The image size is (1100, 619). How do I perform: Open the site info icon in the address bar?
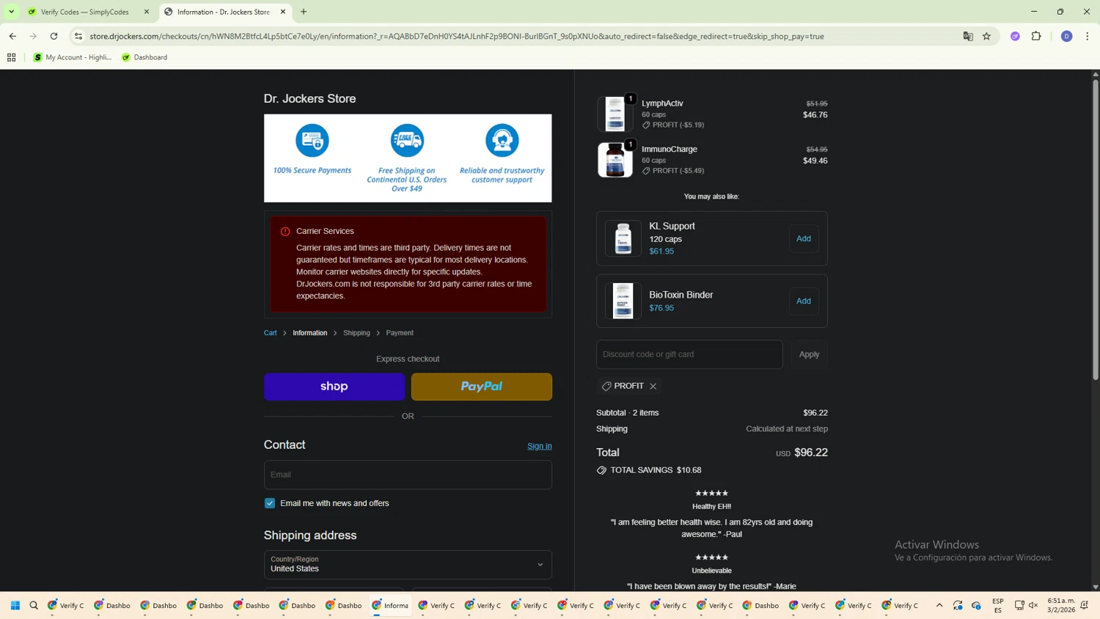[x=78, y=36]
